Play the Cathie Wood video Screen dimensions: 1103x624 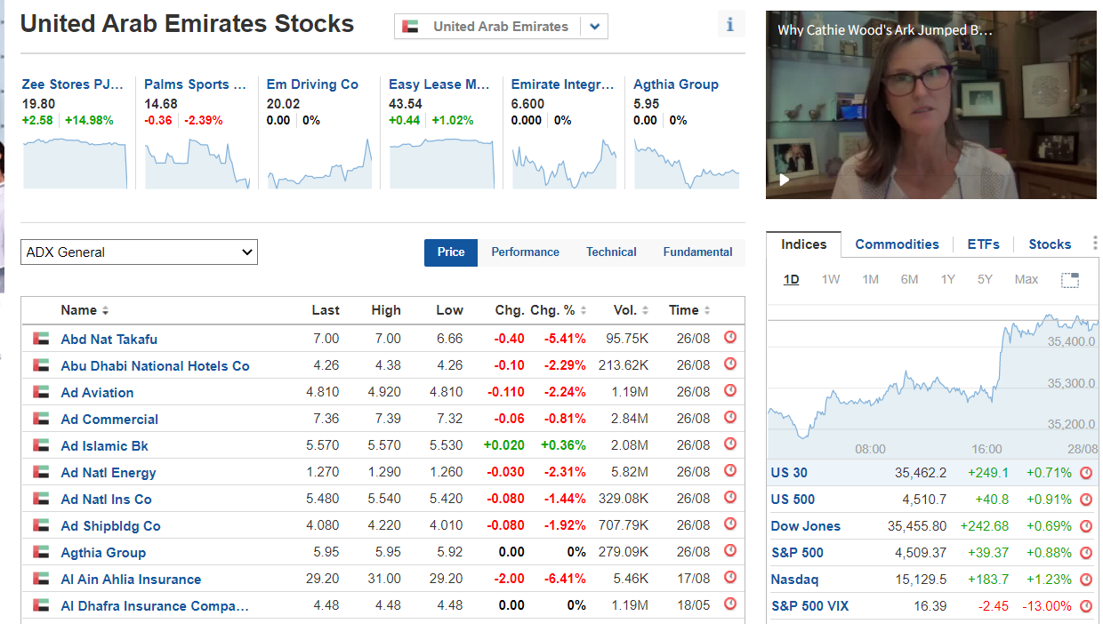pyautogui.click(x=784, y=180)
